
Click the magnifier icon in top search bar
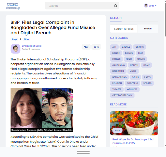point(115,6)
